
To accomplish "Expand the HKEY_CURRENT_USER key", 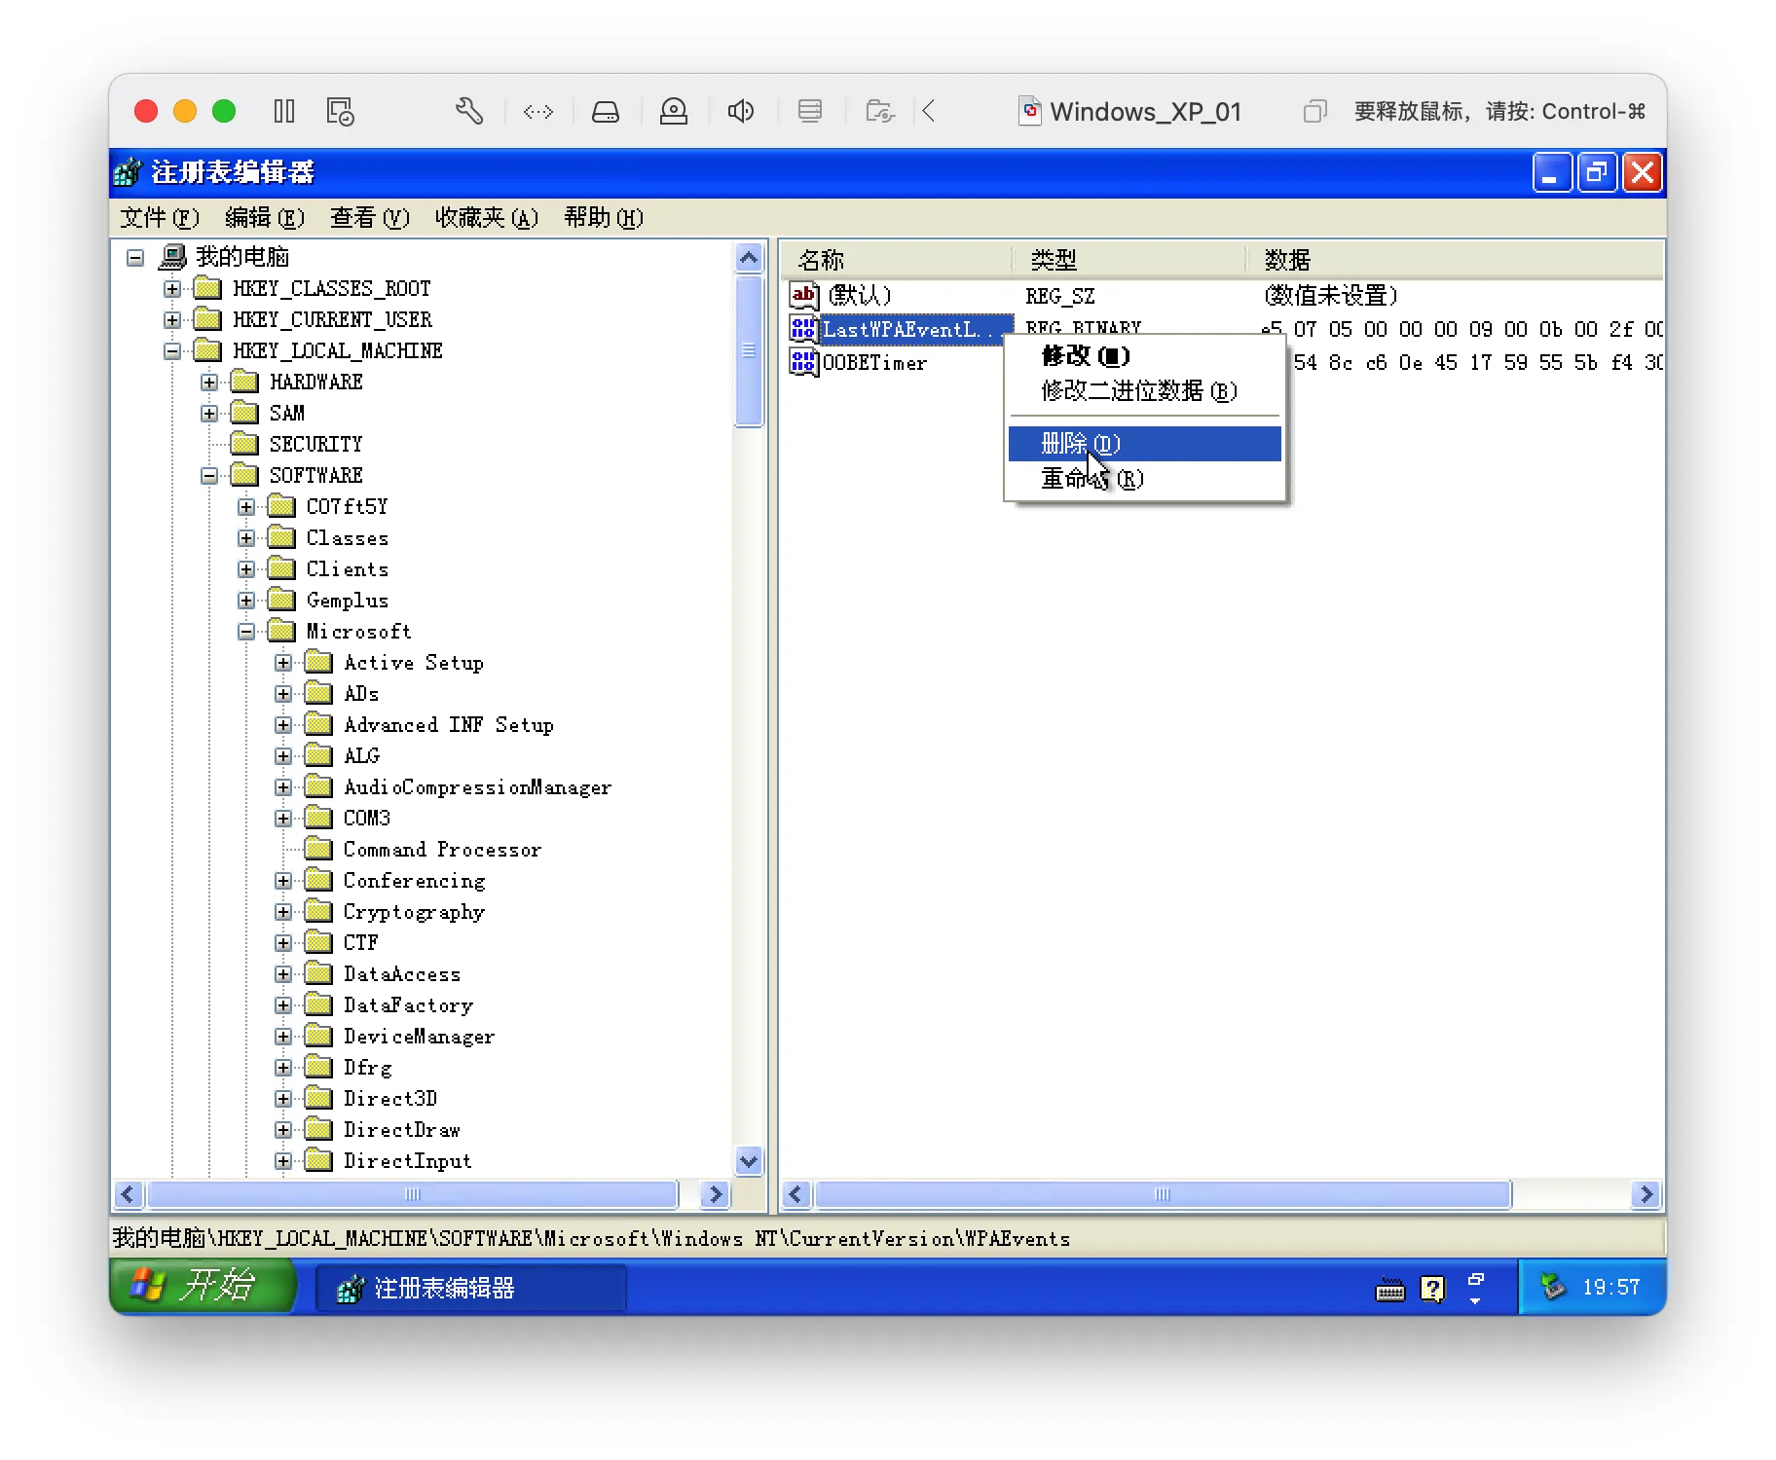I will (172, 320).
